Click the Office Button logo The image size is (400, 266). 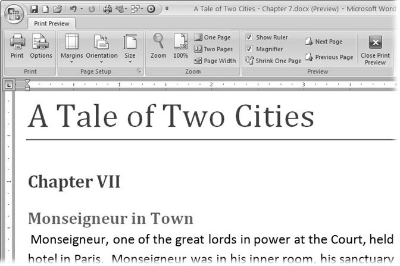pos(12,12)
